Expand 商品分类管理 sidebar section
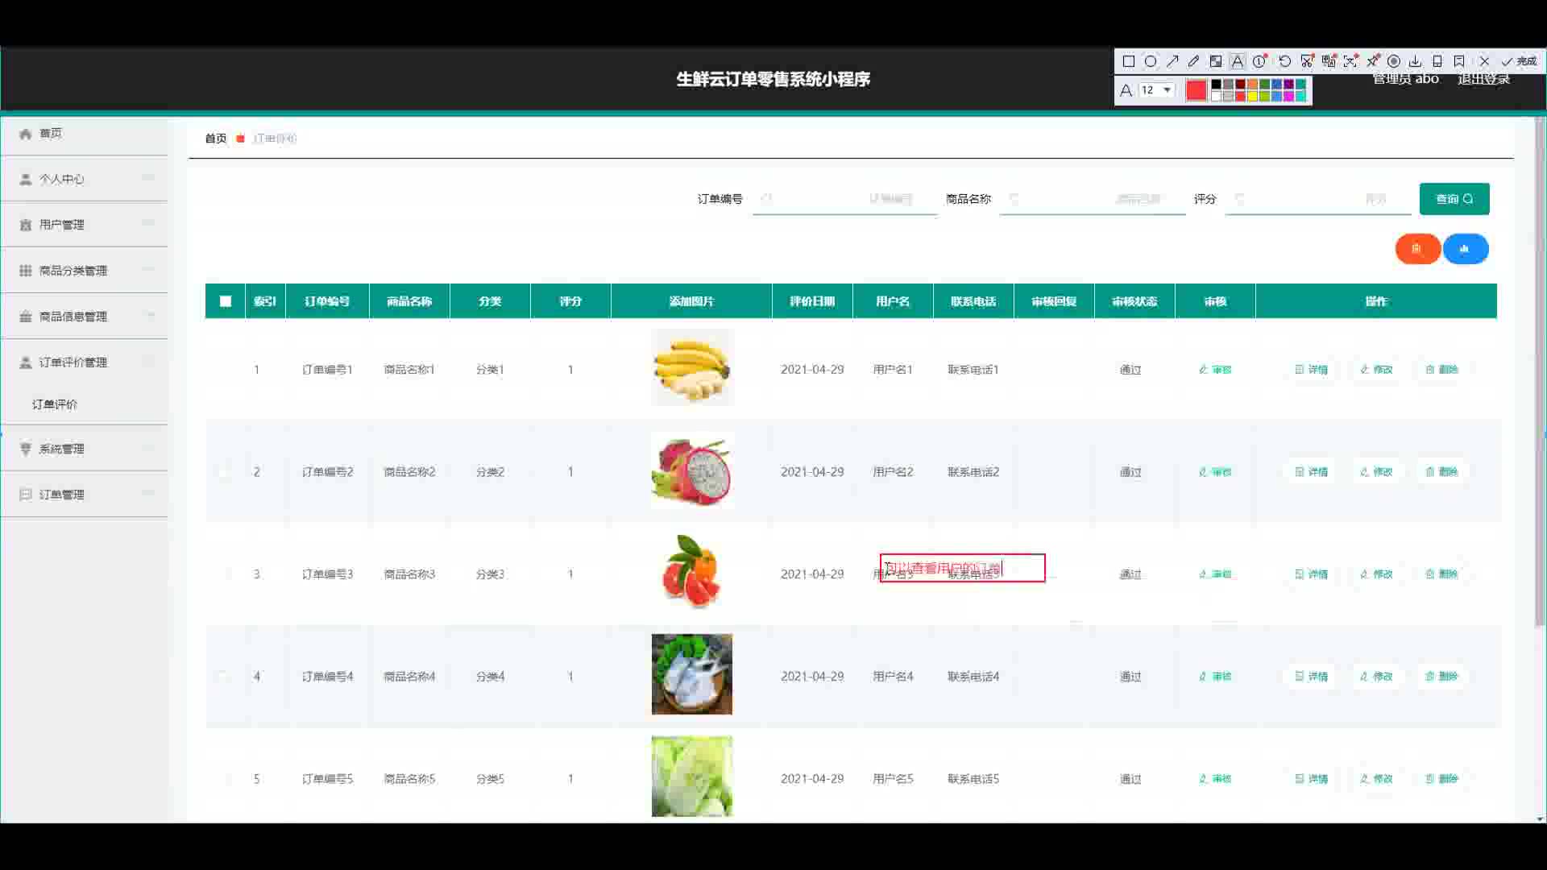This screenshot has width=1547, height=870. pyautogui.click(x=85, y=271)
